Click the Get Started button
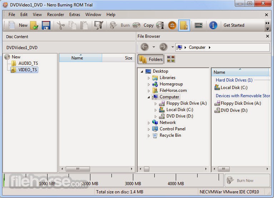The width and height of the screenshot is (274, 198). [x=234, y=25]
